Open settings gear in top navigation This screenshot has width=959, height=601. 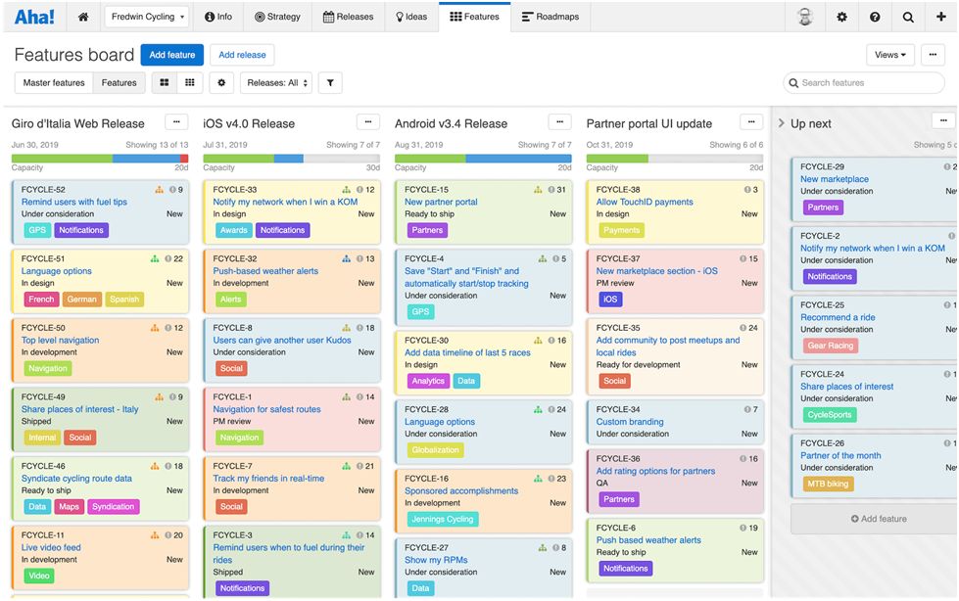pos(841,17)
